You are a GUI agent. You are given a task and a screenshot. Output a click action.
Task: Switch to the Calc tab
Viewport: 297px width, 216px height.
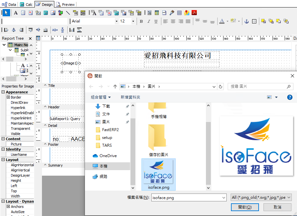point(26,4)
